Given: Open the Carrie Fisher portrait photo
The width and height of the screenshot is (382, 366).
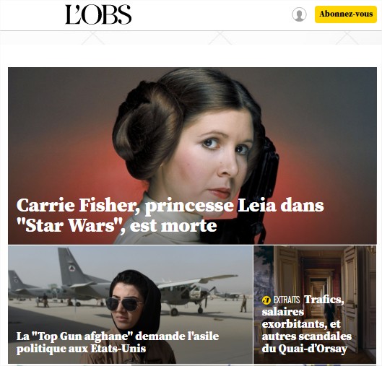Looking at the screenshot, I should (192, 156).
